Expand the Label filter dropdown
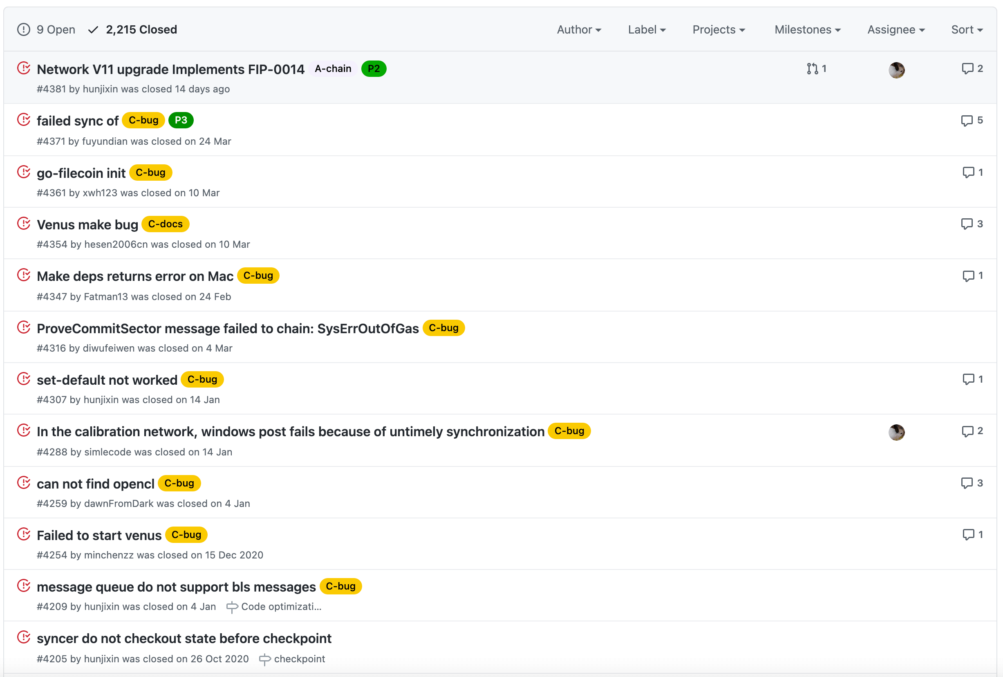The width and height of the screenshot is (1003, 677). click(647, 30)
